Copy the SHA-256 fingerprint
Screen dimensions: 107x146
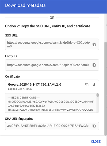[x=94, y=126]
